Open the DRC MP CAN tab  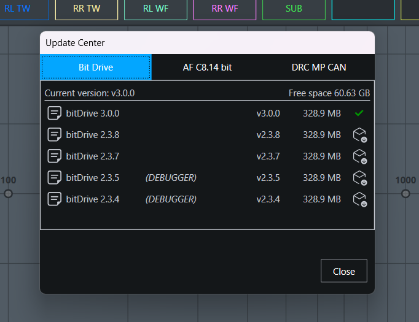click(318, 67)
